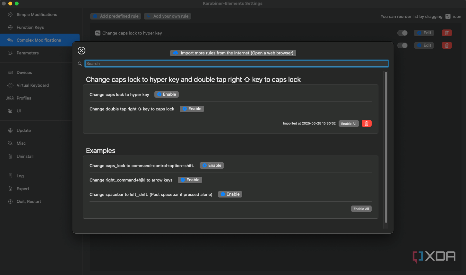Click the Devices keyboard icon
The height and width of the screenshot is (275, 466).
pyautogui.click(x=10, y=73)
